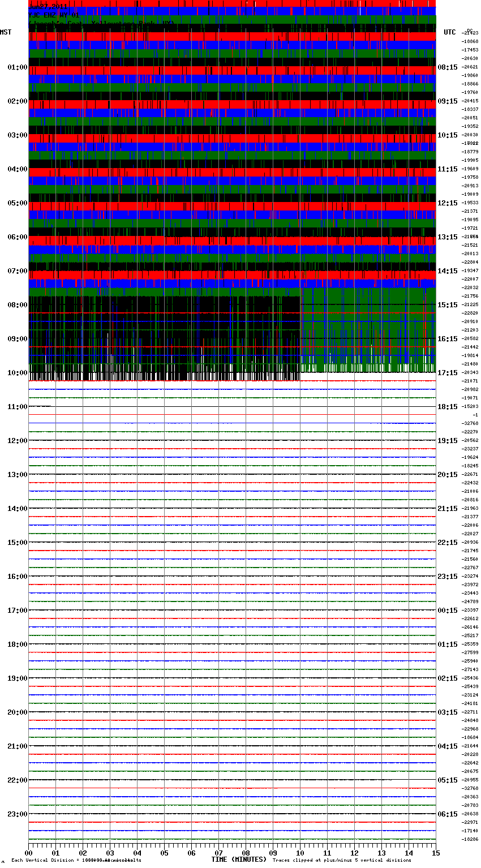Click the 00:15 UTC row label
The height and width of the screenshot is (868, 481).
(448, 611)
